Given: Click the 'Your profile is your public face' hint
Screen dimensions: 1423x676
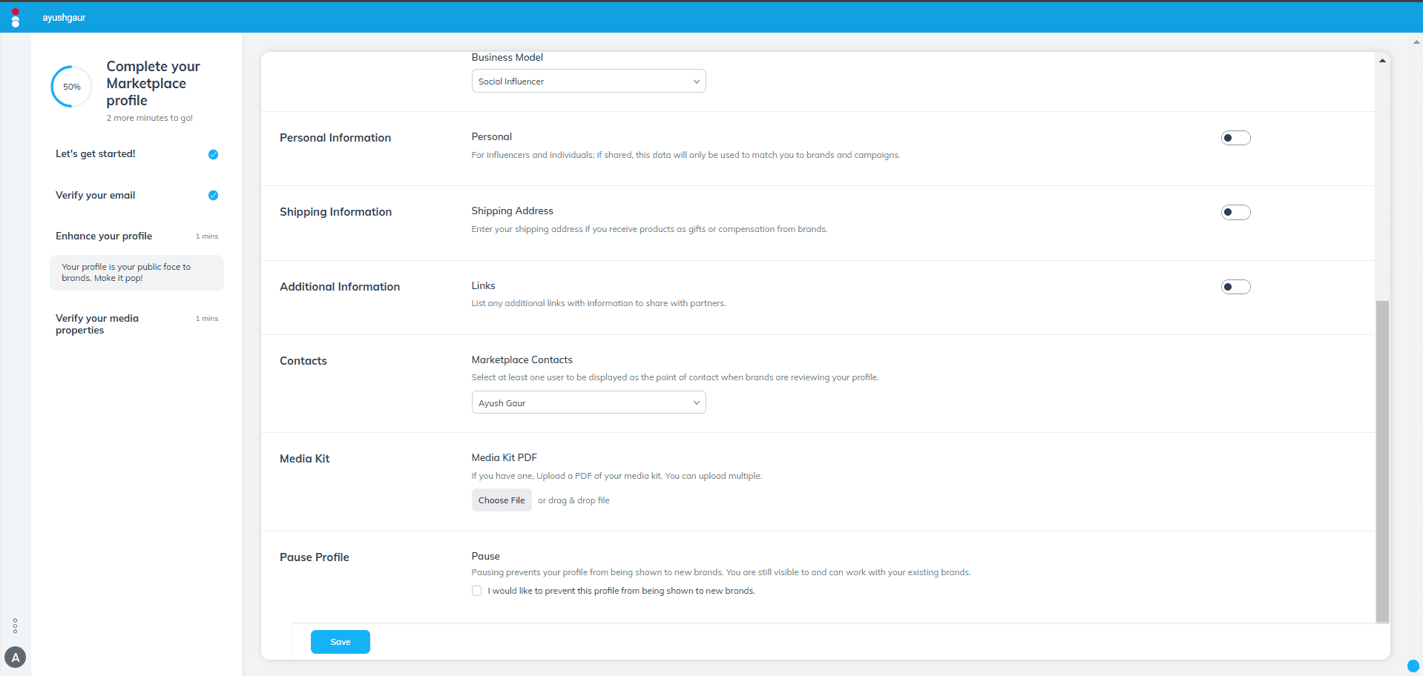Looking at the screenshot, I should coord(137,273).
